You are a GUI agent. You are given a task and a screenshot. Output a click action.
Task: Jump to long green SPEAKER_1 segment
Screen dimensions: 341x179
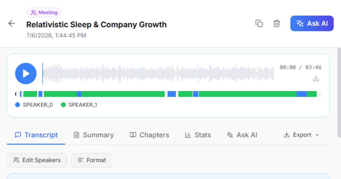[248, 94]
